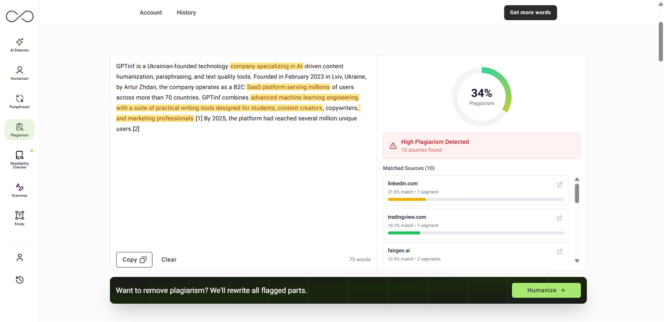The width and height of the screenshot is (664, 322).
Task: Click 'Matched Sources (10)' heading
Action: (x=409, y=168)
